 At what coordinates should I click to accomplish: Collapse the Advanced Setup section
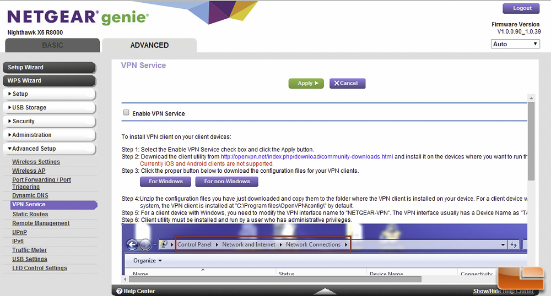[49, 149]
